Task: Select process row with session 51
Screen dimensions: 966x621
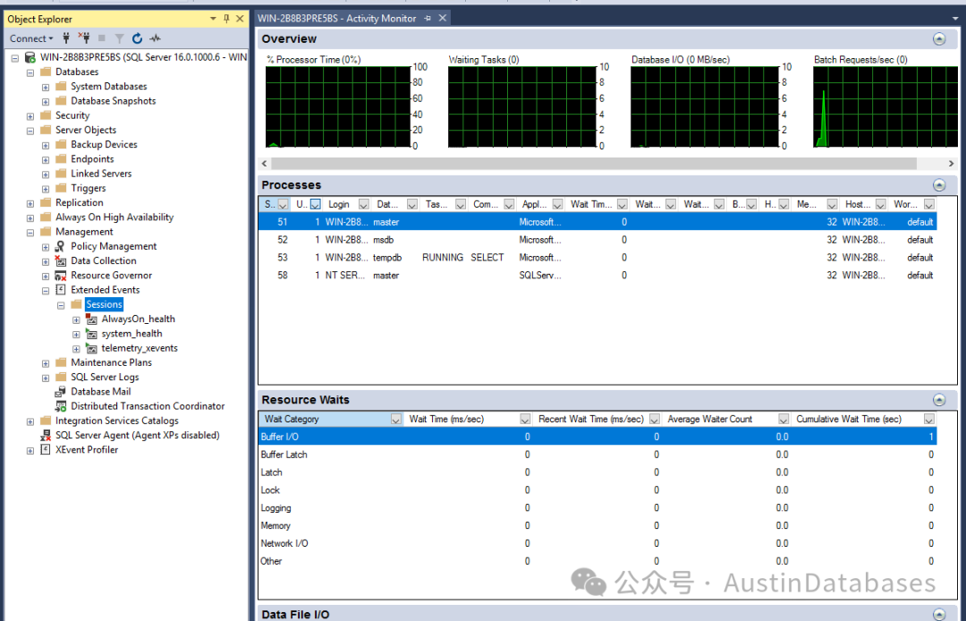Action: tap(598, 222)
